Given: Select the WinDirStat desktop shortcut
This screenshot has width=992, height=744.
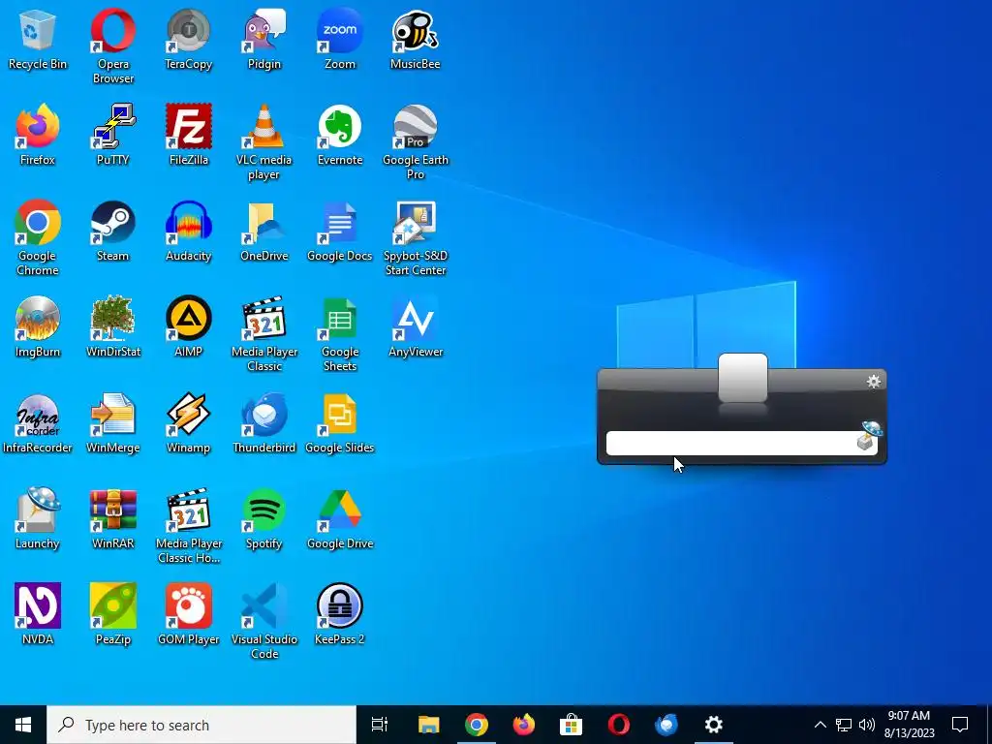Looking at the screenshot, I should point(113,326).
